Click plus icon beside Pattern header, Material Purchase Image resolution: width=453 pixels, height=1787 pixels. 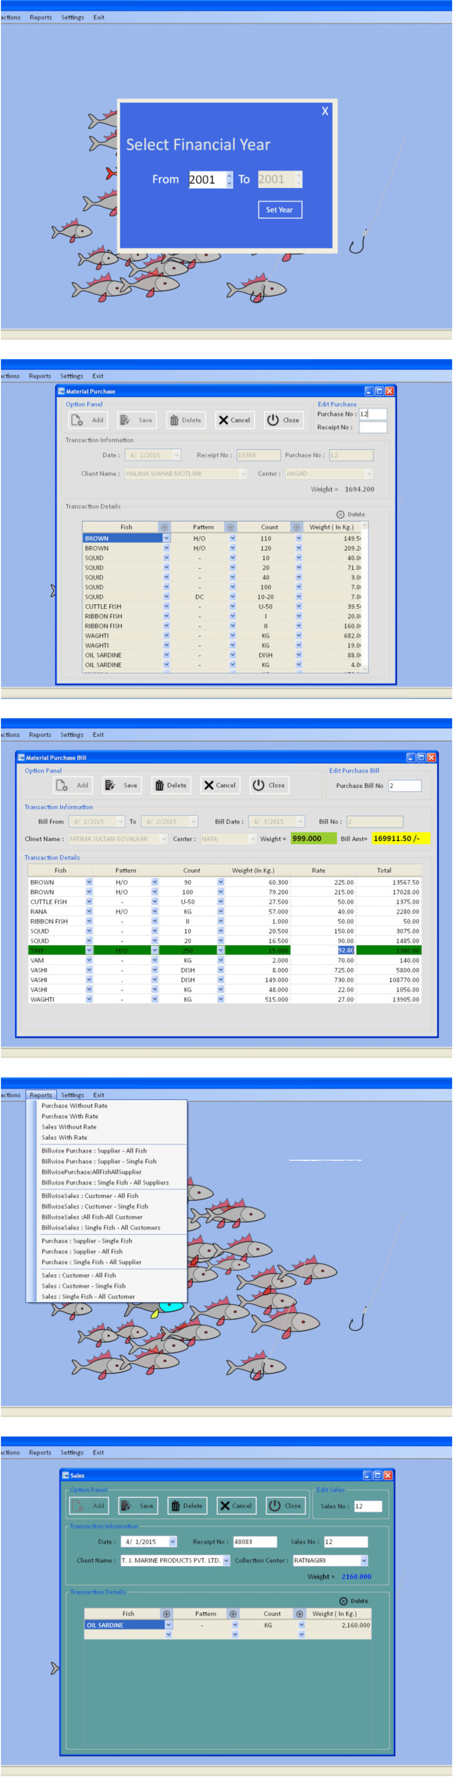(231, 527)
